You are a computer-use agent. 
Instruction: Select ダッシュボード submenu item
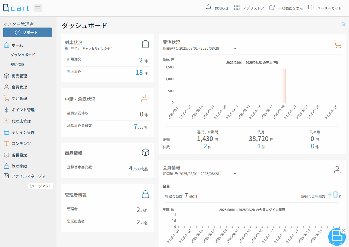coord(23,55)
